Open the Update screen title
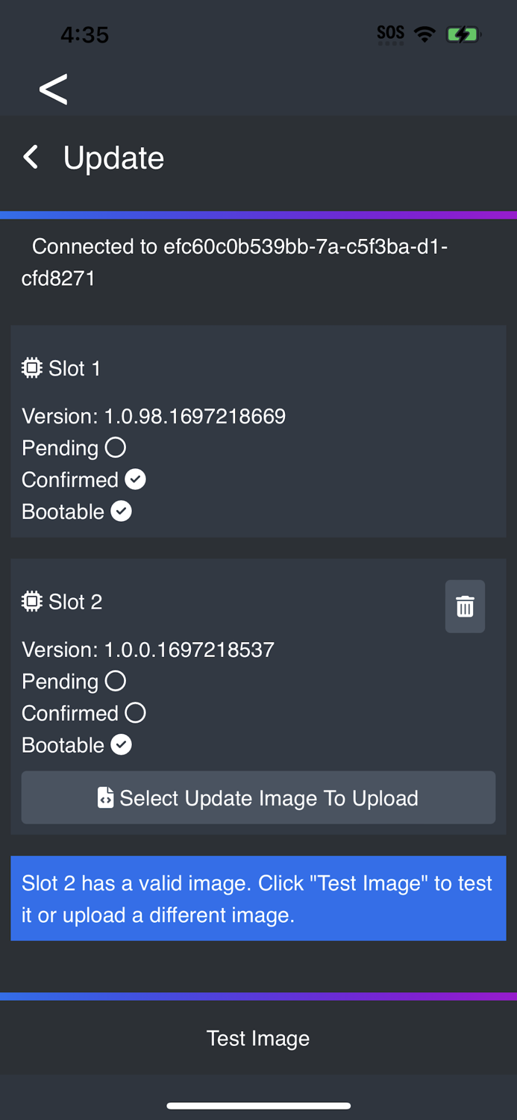This screenshot has height=1120, width=517. coord(113,157)
